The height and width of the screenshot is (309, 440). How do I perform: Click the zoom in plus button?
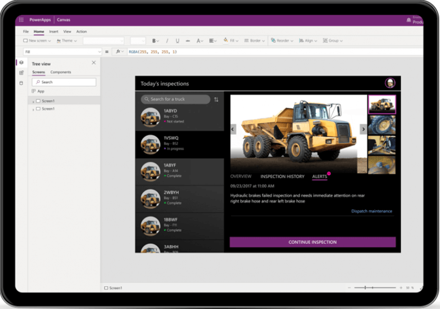pos(401,288)
